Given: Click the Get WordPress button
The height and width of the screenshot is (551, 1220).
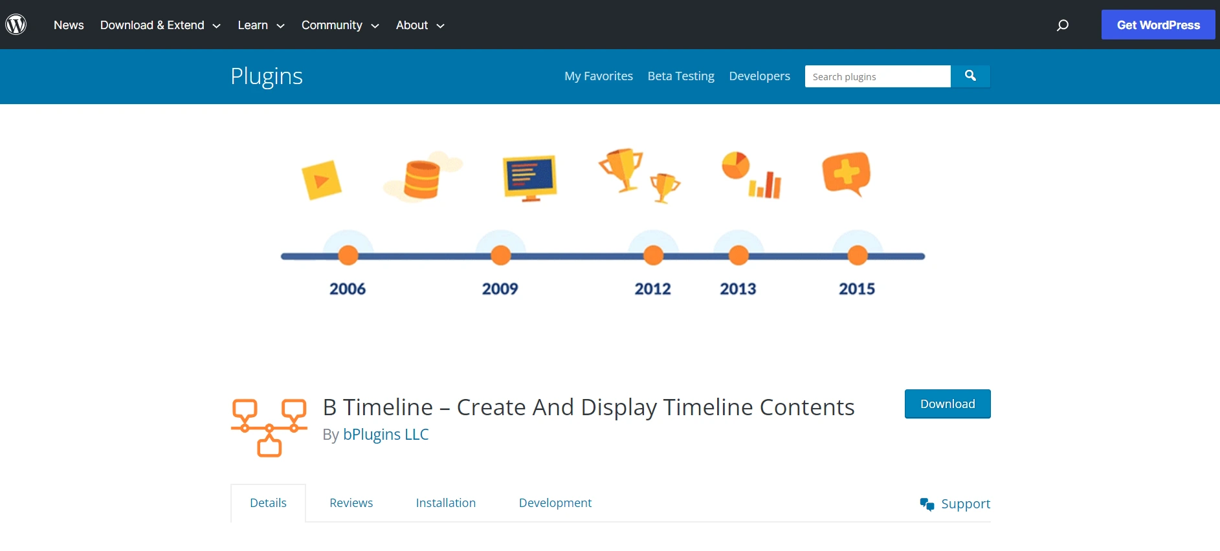Looking at the screenshot, I should click(1158, 25).
